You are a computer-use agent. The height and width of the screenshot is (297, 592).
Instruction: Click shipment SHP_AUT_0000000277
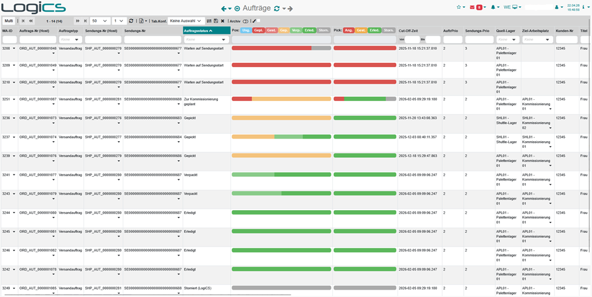pyautogui.click(x=102, y=137)
